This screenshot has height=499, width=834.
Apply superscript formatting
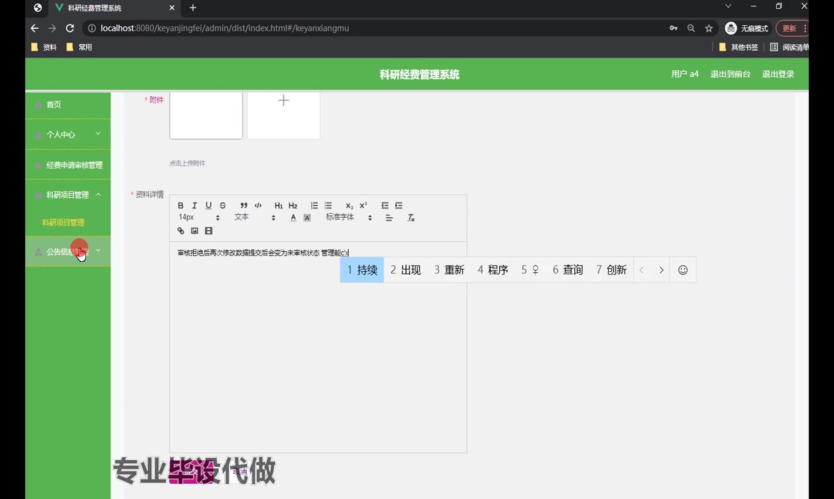pyautogui.click(x=364, y=205)
